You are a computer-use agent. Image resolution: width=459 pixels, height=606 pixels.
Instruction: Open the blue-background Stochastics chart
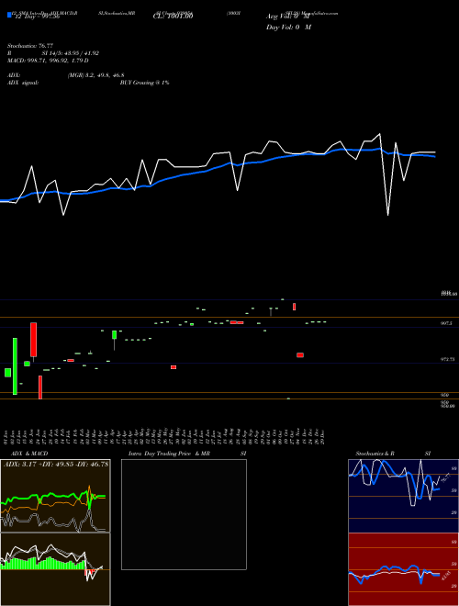click(403, 496)
